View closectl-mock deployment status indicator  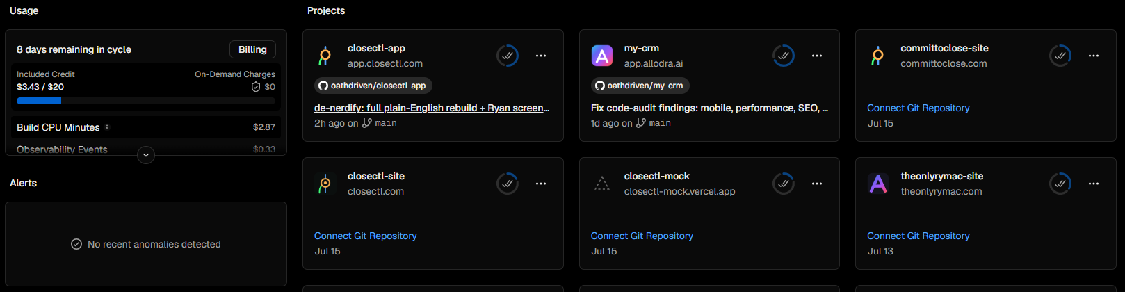784,184
